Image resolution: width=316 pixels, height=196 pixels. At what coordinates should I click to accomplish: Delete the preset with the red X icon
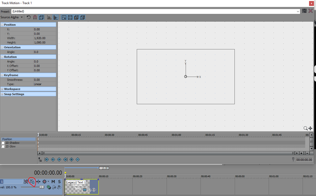point(311,11)
